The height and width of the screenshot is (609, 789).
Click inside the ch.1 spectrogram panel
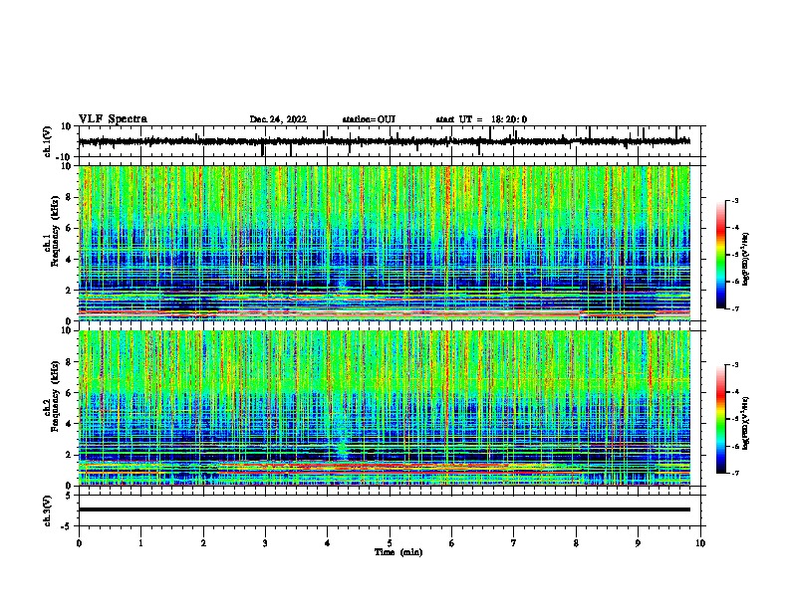(x=385, y=243)
